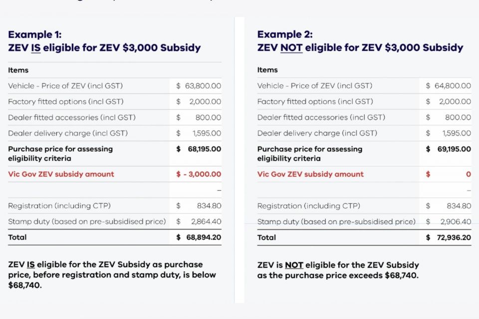Click the Example 2 heading
479x319 pixels.
point(360,41)
